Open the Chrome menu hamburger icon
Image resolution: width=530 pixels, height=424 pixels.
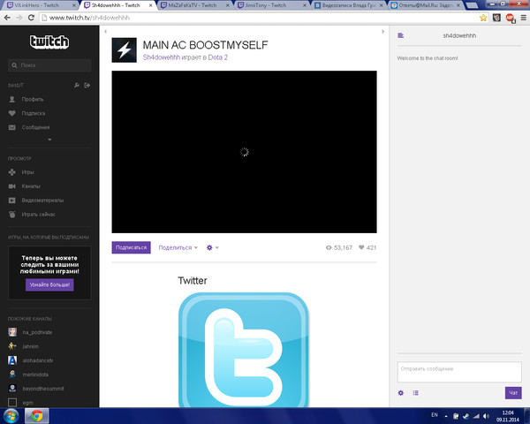coord(523,18)
